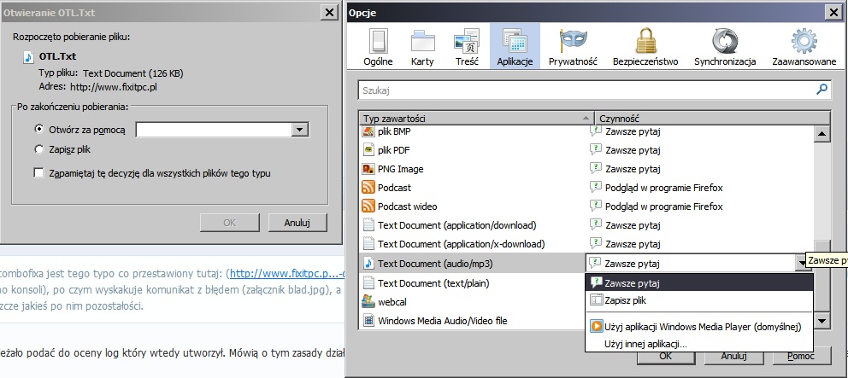The height and width of the screenshot is (378, 848).
Task: Click Anuluj in the Otwieranie OTL.Txt dialog
Action: point(297,223)
